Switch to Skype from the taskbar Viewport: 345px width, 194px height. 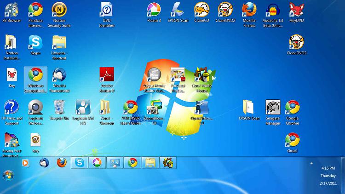80,163
